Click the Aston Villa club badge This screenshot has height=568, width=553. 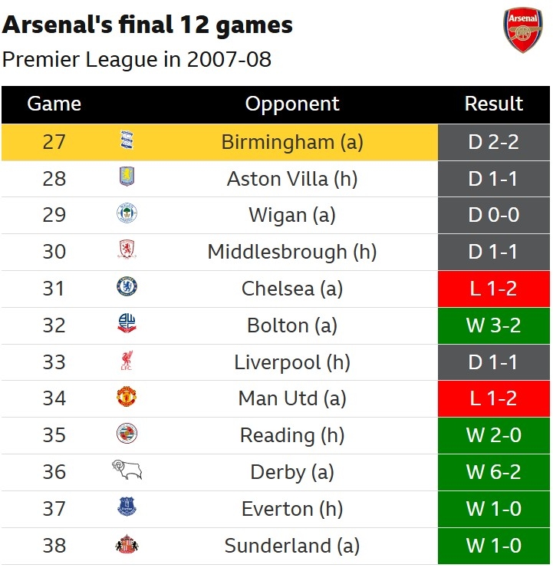pyautogui.click(x=127, y=178)
